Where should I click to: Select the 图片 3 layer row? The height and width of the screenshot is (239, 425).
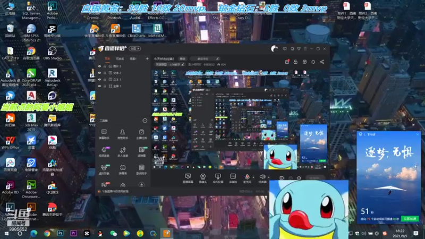pos(123,66)
